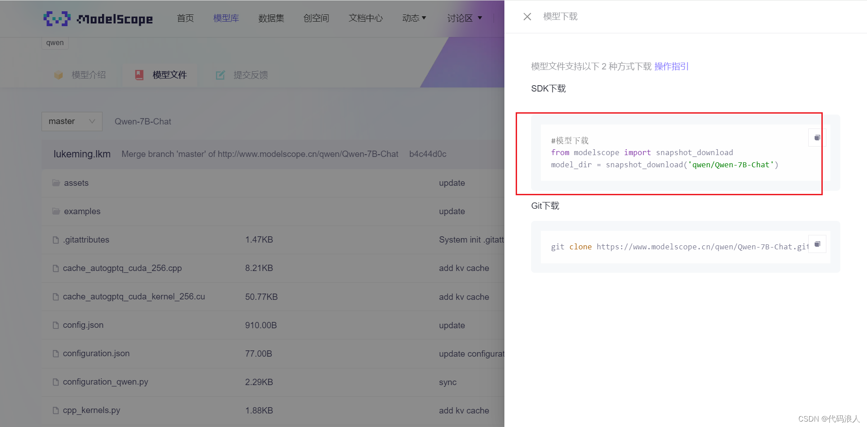Open the assets folder
The image size is (867, 427).
point(76,183)
